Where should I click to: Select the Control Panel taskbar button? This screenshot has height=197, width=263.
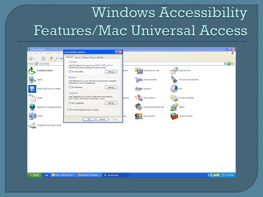(116, 175)
